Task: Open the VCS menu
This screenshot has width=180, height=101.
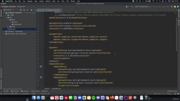Action: click(x=67, y=1)
